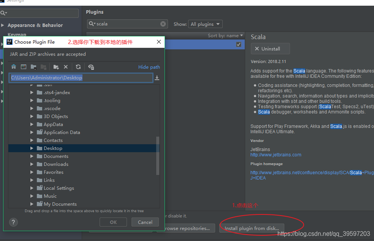
Task: Click the delete X toolbar icon
Action: [x=66, y=67]
